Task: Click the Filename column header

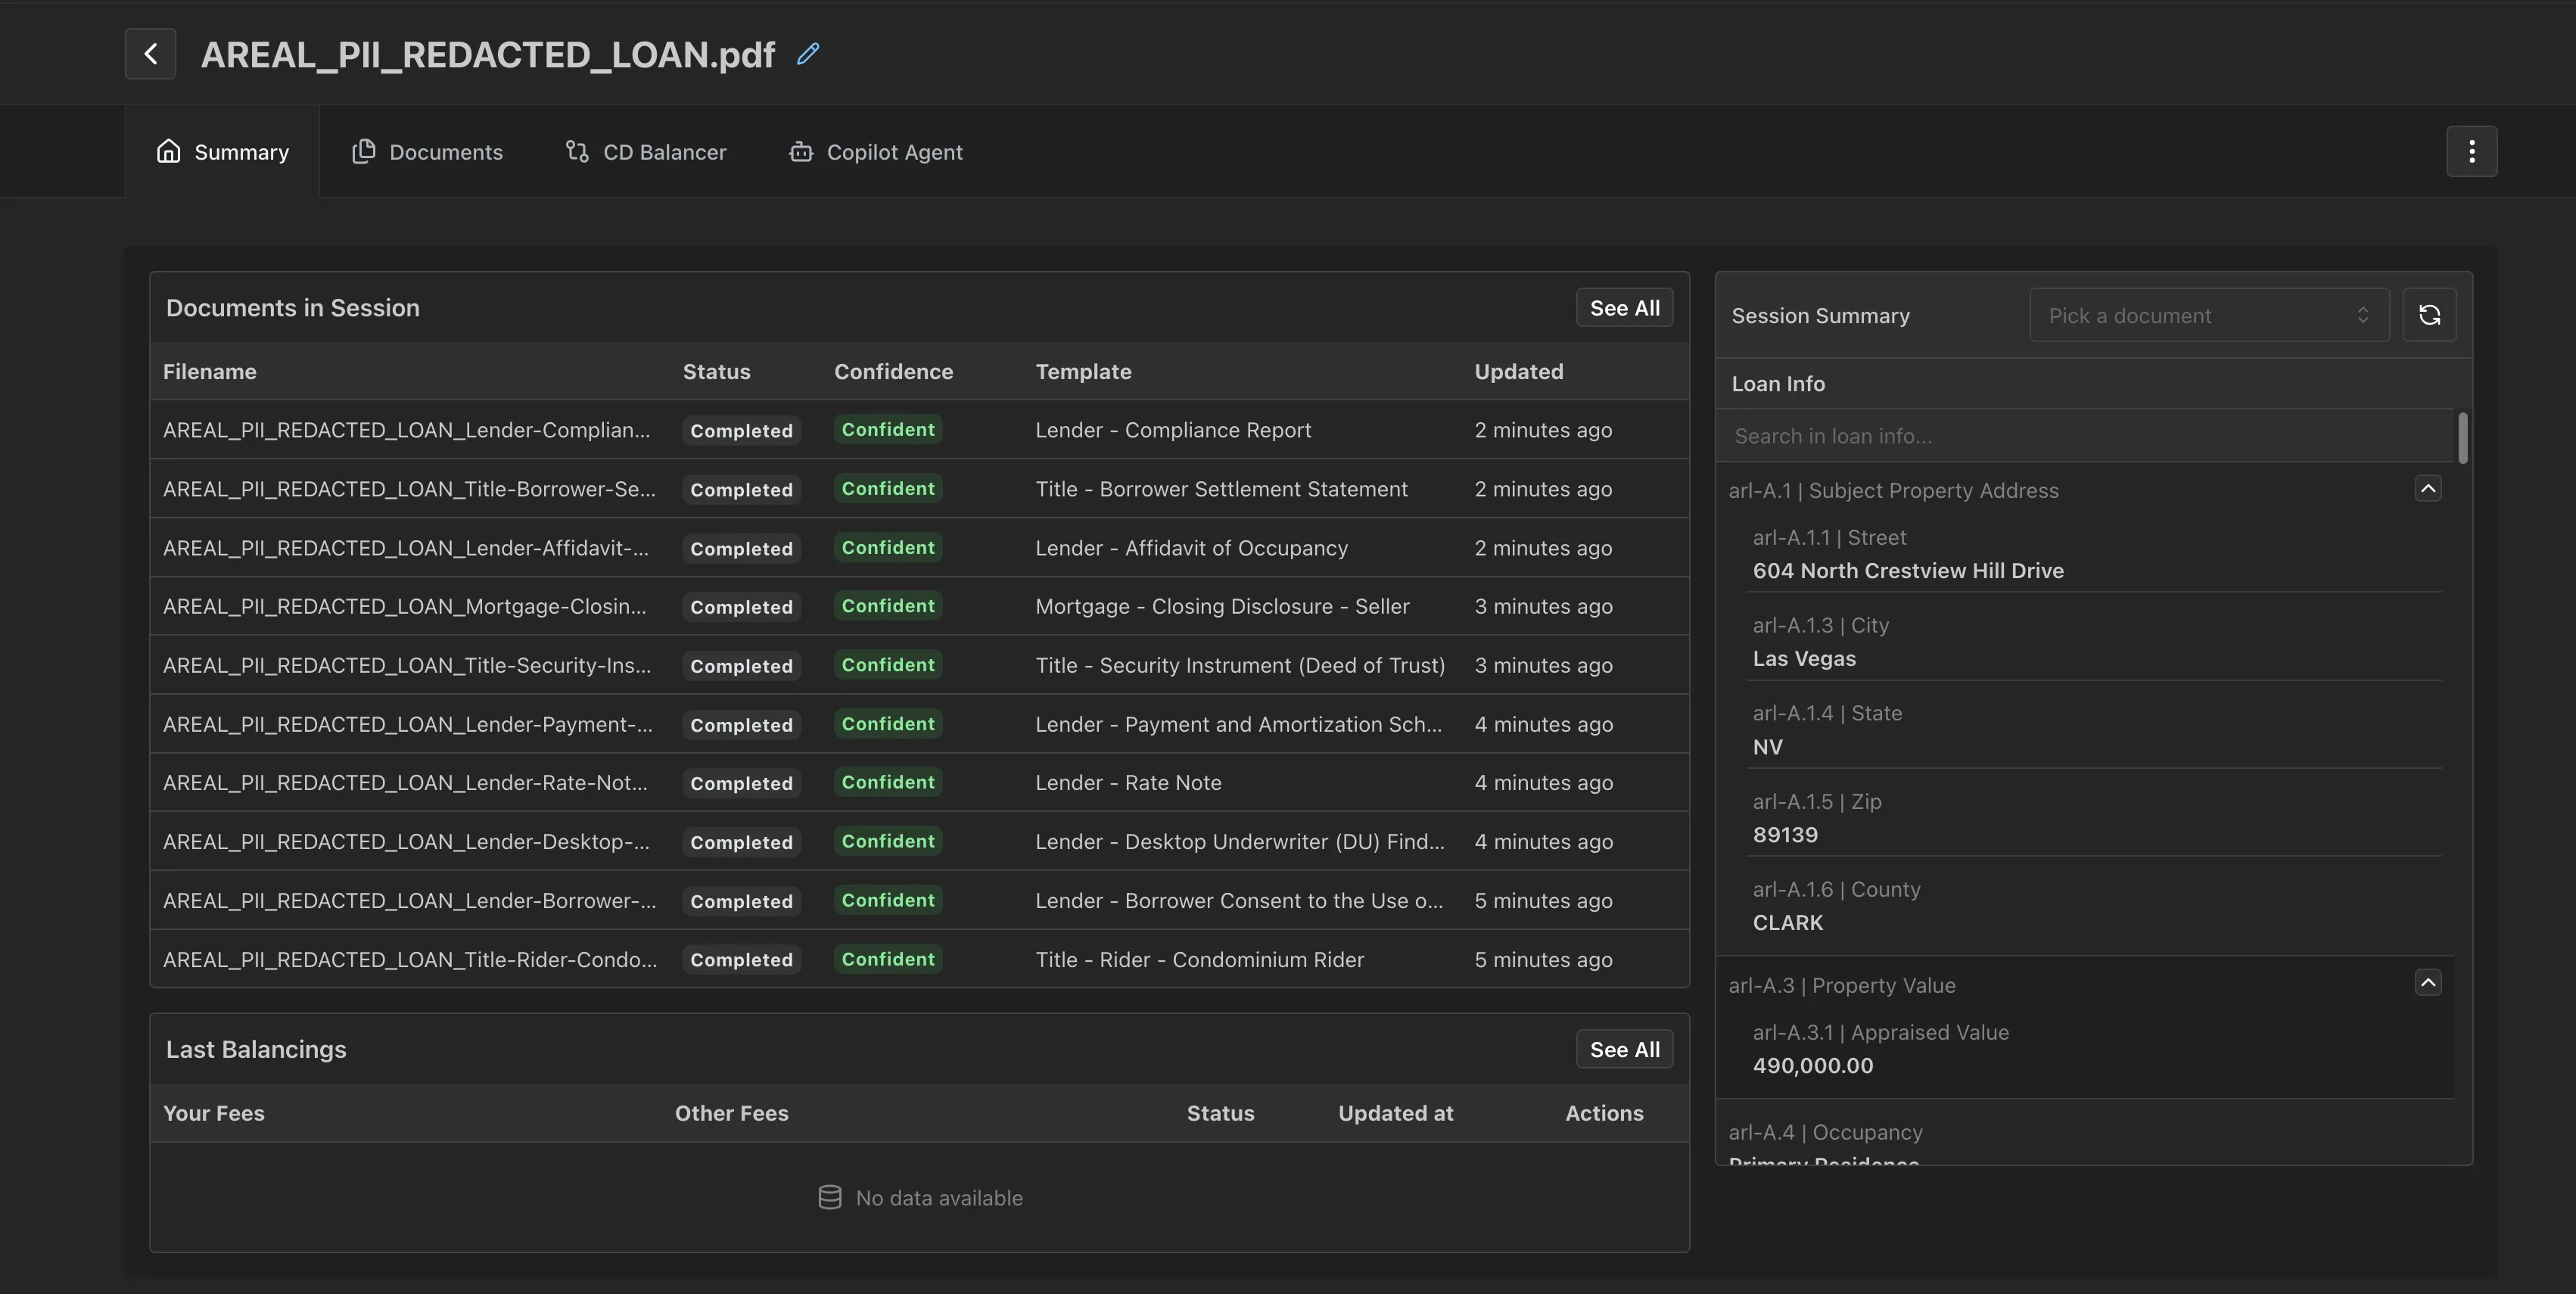Action: pyautogui.click(x=210, y=371)
